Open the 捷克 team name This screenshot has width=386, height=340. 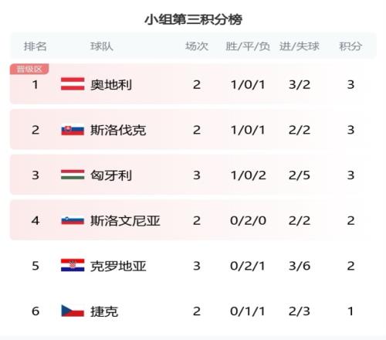coord(104,311)
